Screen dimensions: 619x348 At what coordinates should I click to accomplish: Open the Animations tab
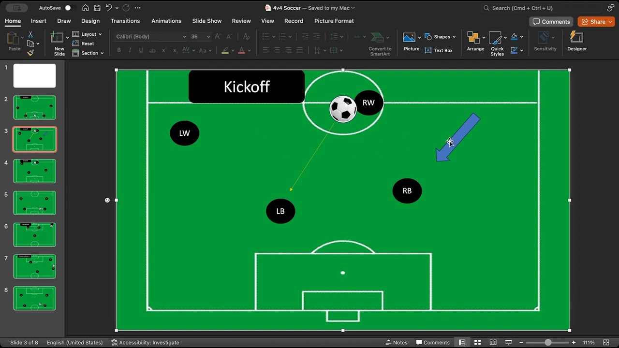166,21
